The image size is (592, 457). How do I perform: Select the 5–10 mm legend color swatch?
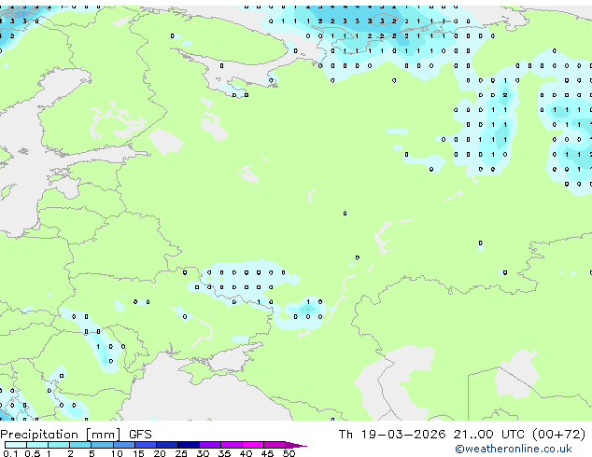(x=102, y=445)
